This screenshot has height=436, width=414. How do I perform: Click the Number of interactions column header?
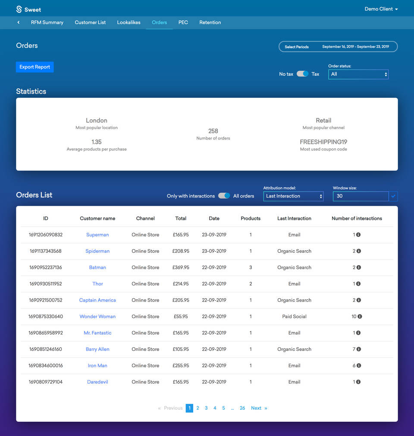pyautogui.click(x=357, y=219)
